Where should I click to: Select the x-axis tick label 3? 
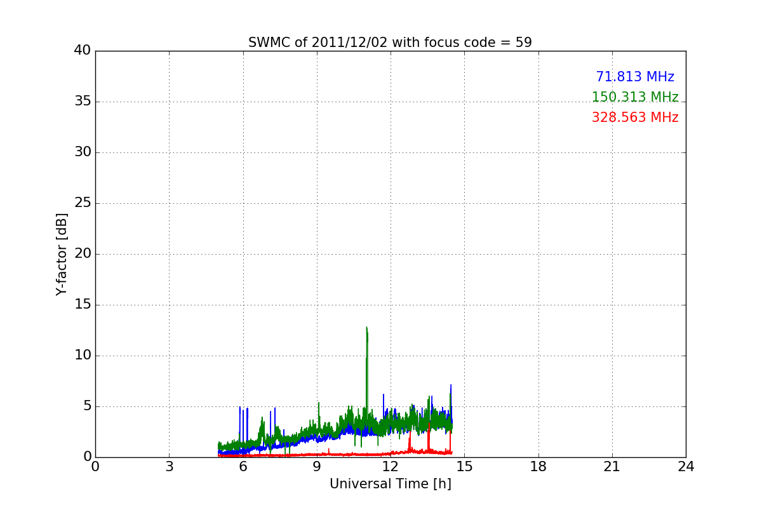pos(169,467)
